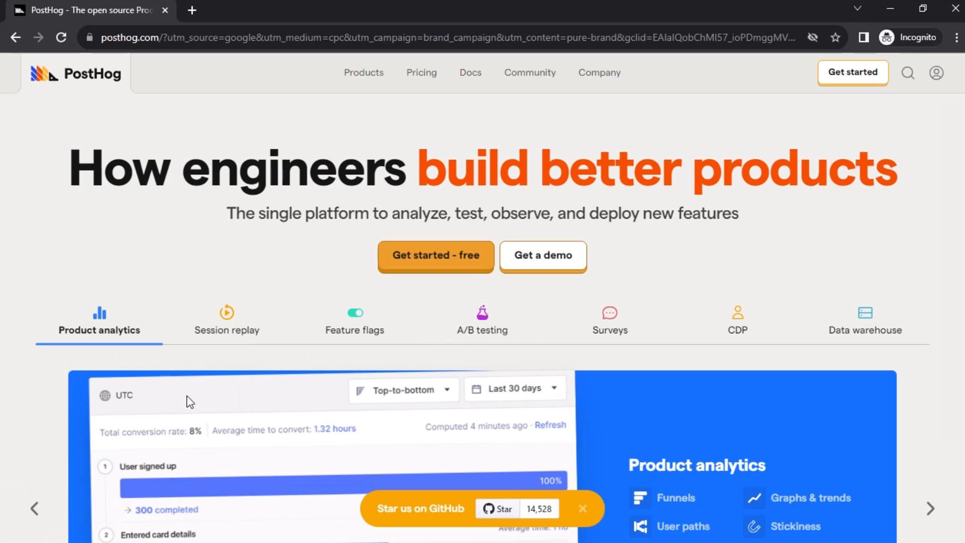Click the Get a demo button

(543, 255)
